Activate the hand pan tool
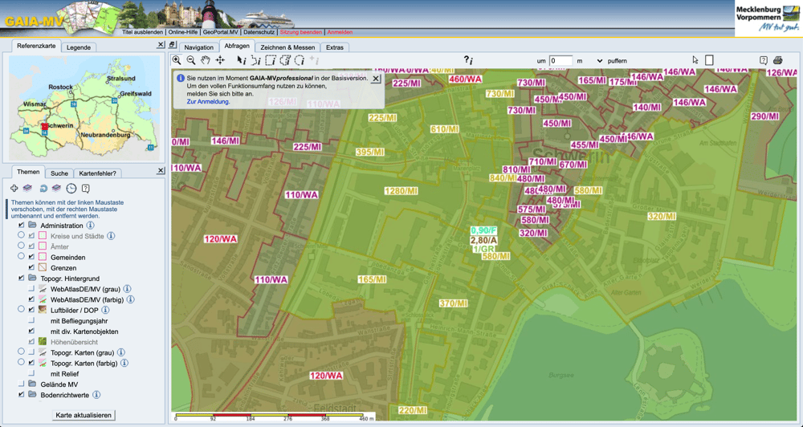The height and width of the screenshot is (427, 803). 206,60
